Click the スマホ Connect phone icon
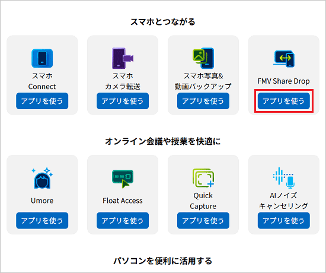This screenshot has width=326, height=273. click(x=42, y=58)
